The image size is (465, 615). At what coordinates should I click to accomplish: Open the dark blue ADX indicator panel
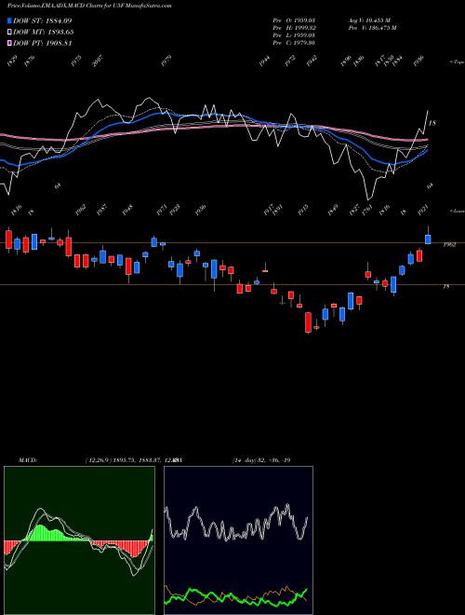click(238, 540)
